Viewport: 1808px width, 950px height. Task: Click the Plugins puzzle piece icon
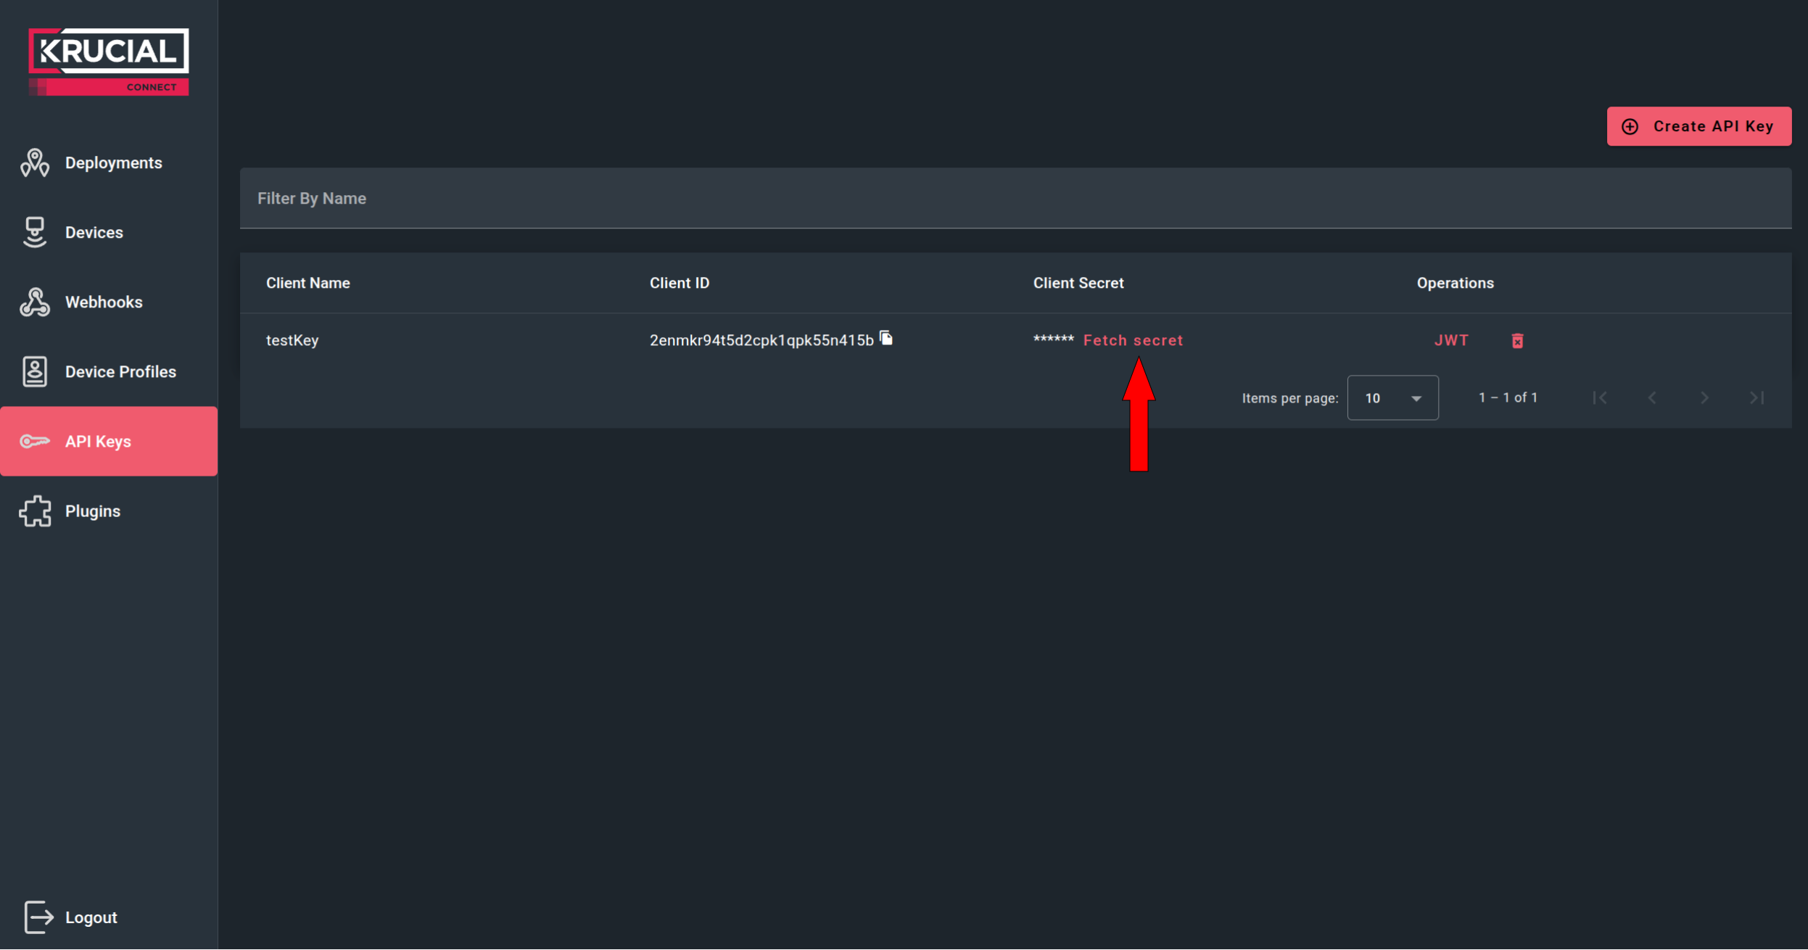[x=35, y=511]
